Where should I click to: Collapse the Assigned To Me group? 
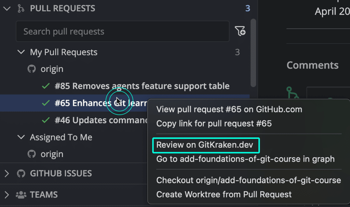(x=21, y=137)
